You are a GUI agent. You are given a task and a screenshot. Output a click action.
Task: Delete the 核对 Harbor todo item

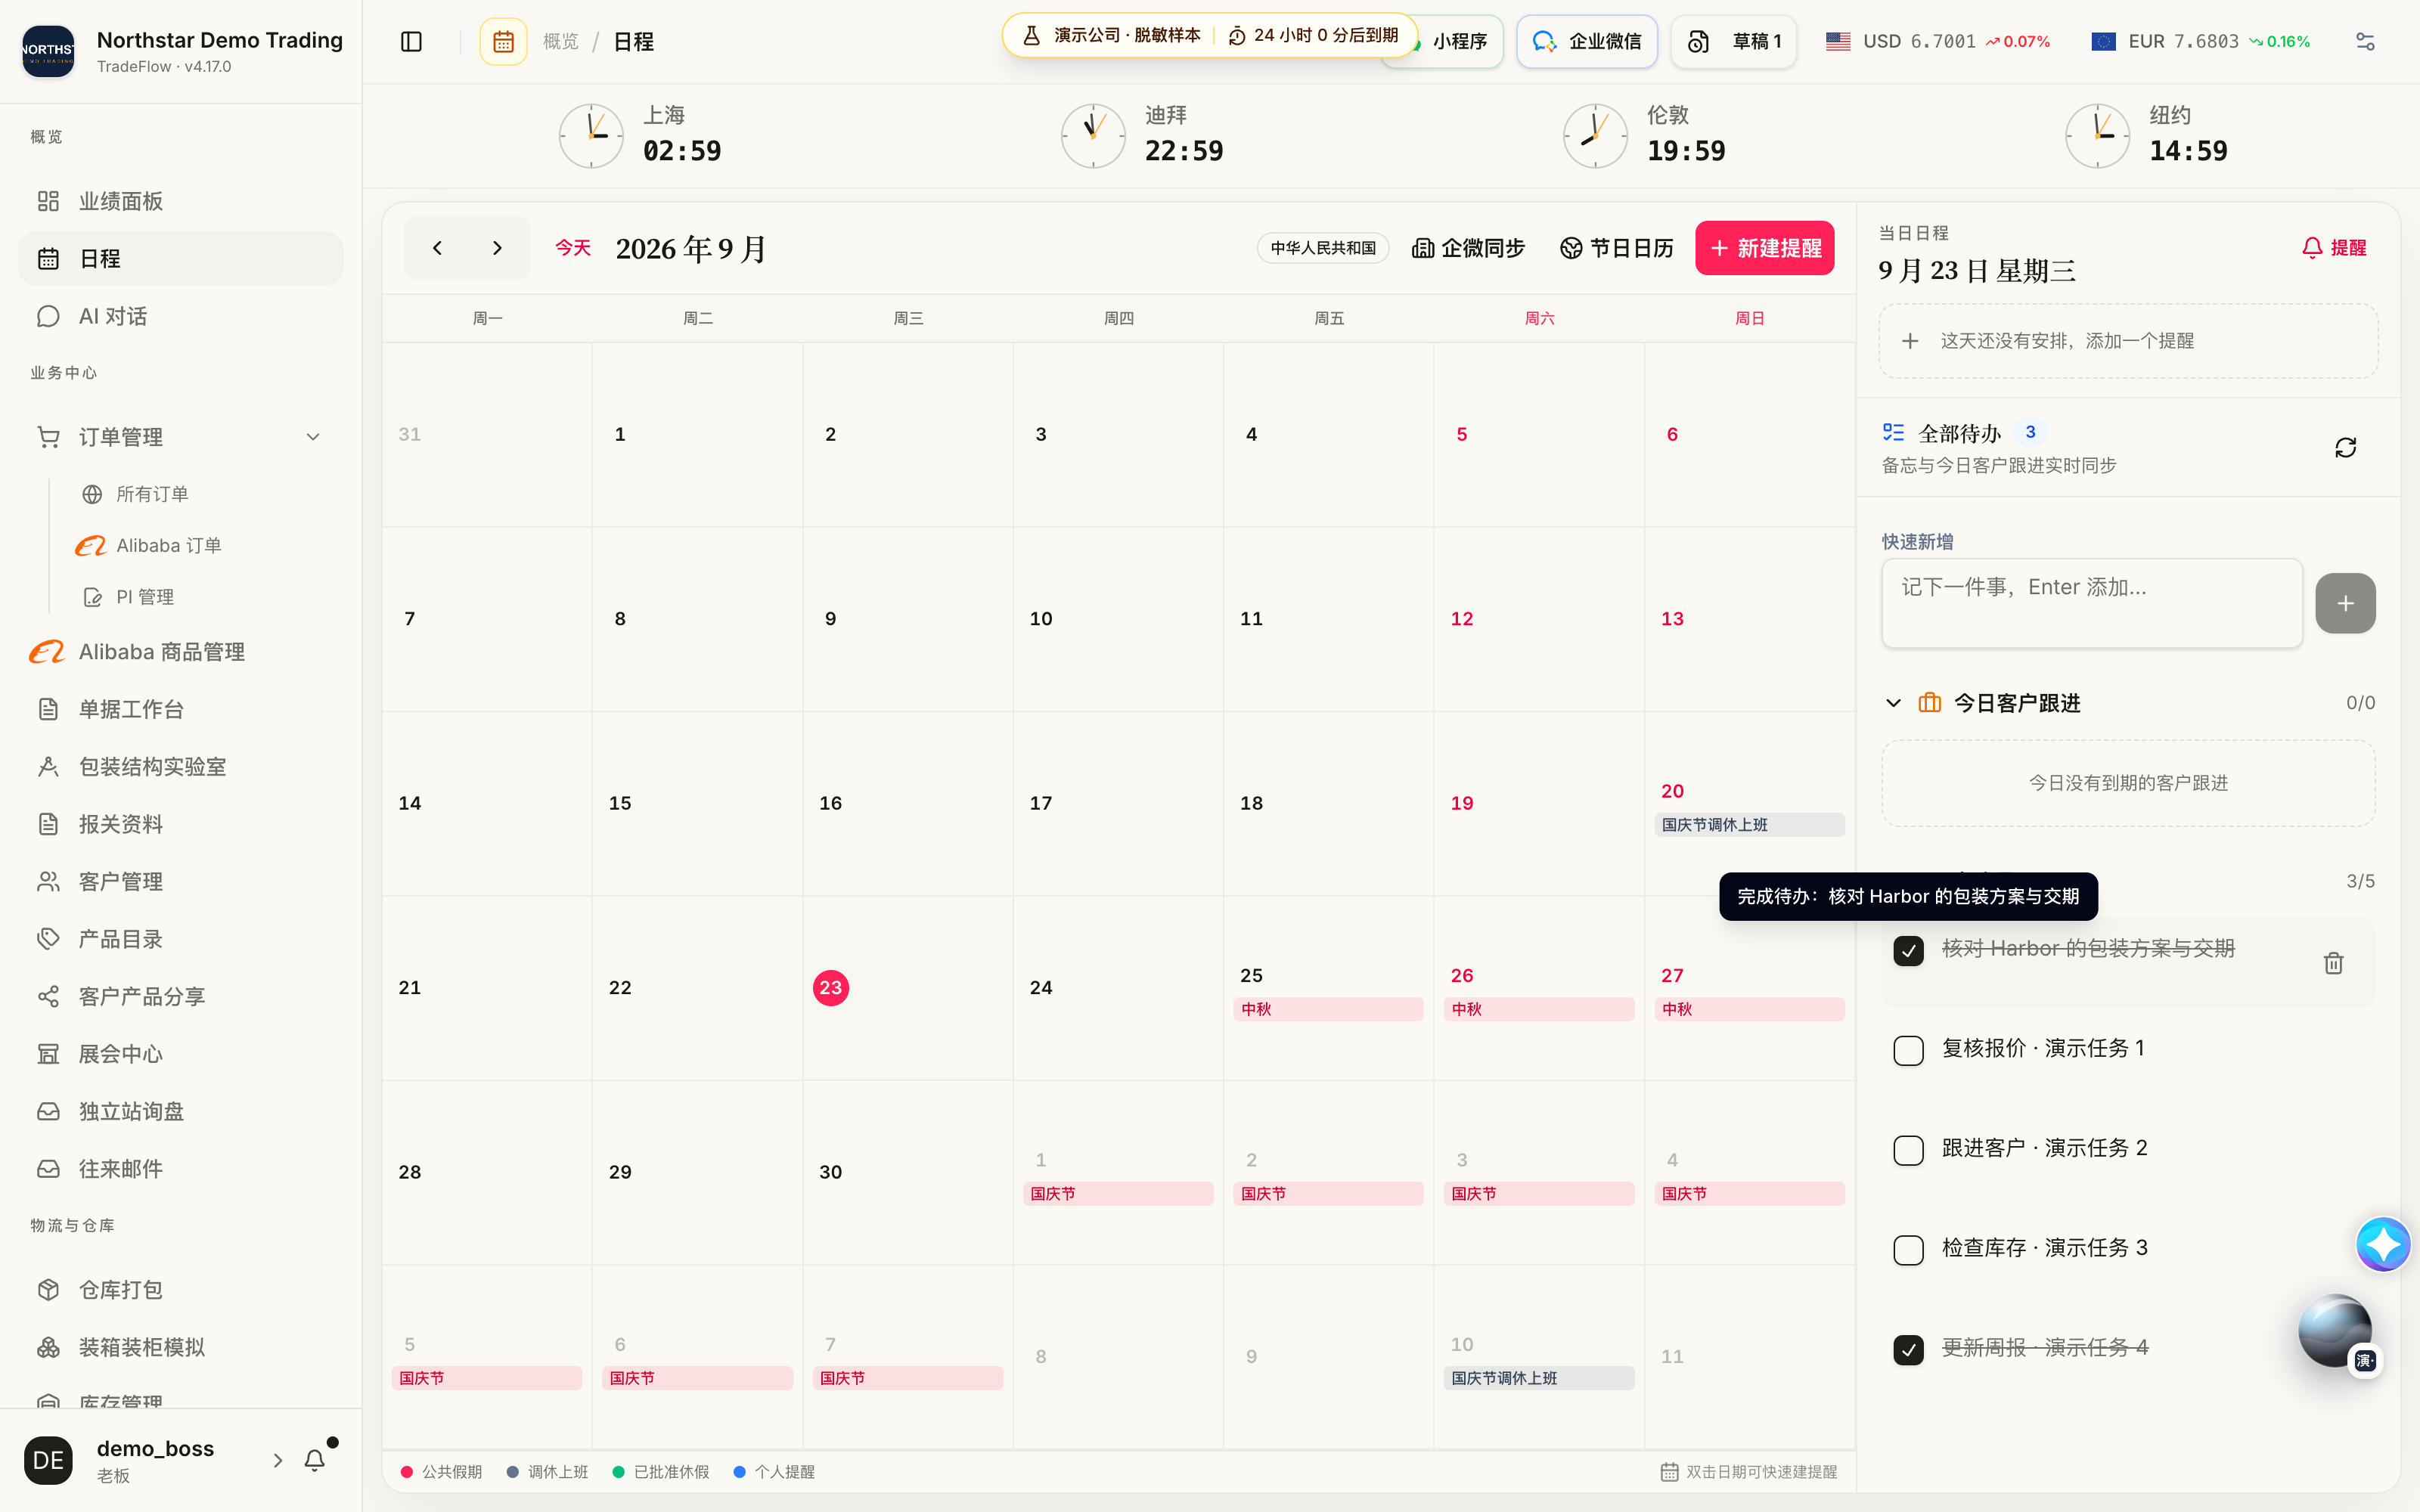click(x=2333, y=962)
